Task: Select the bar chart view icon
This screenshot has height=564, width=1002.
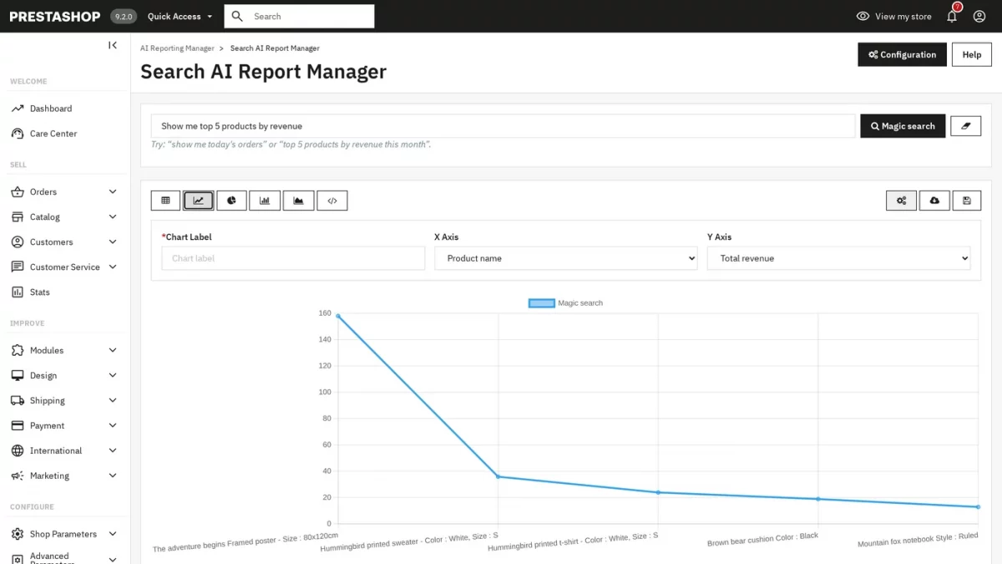Action: point(265,201)
